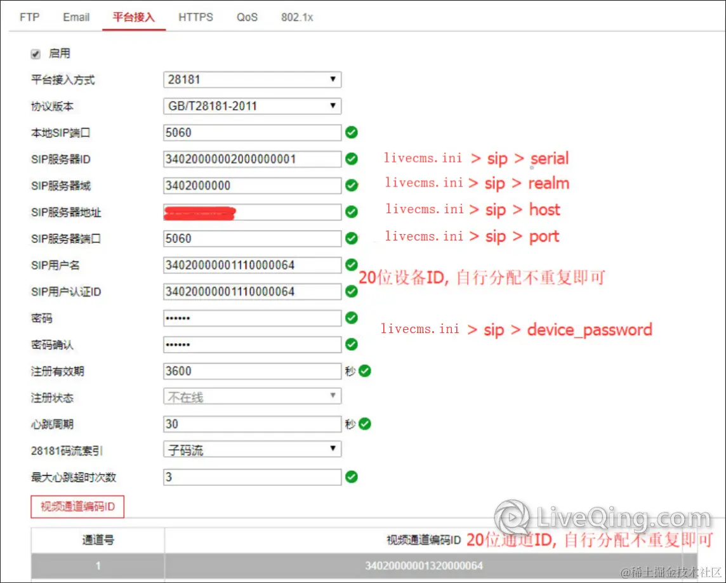Image resolution: width=726 pixels, height=583 pixels.
Task: Click the checkmark icon beside 心跳周期
Action: pos(365,424)
